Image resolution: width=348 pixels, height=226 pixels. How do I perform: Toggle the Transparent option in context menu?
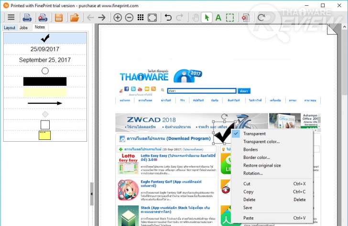coord(254,134)
